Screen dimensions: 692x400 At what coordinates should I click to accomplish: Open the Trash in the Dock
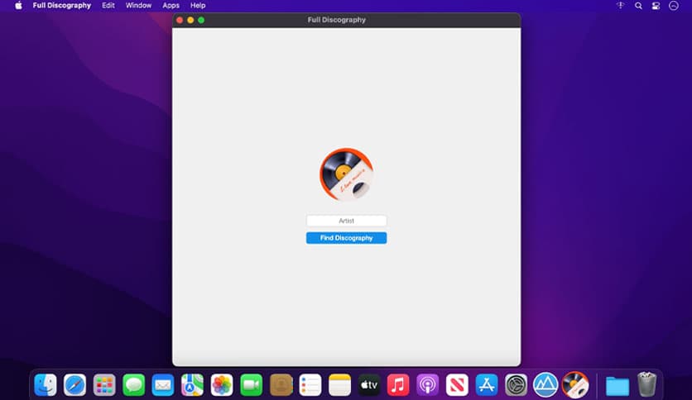(x=646, y=385)
